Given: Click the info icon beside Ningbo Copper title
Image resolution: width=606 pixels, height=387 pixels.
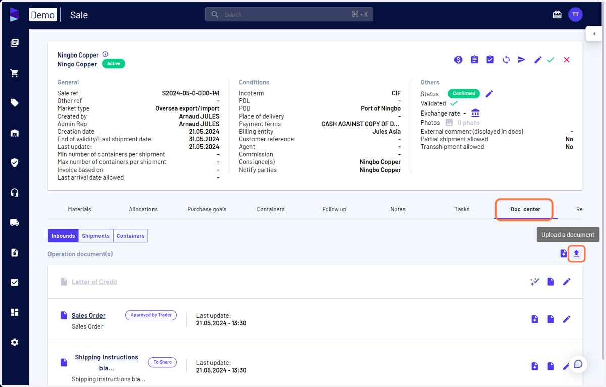Looking at the screenshot, I should click(x=105, y=54).
